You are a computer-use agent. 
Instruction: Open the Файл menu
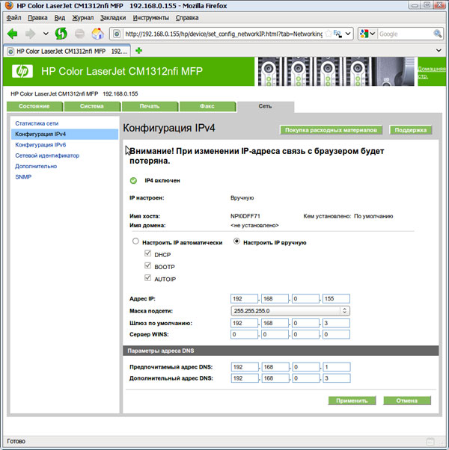13,18
